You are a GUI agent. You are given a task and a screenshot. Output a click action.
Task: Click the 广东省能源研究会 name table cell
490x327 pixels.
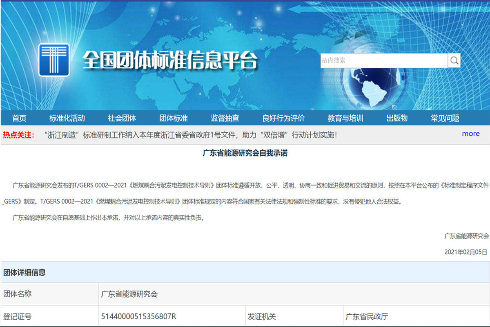pos(294,294)
